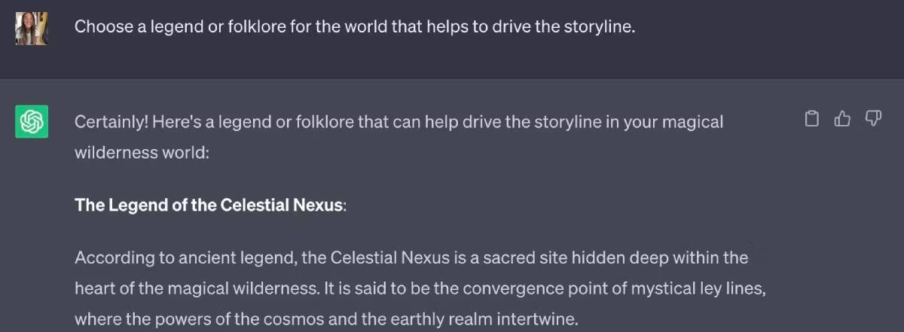Copy the response with the clipboard icon
904x332 pixels.
click(812, 119)
